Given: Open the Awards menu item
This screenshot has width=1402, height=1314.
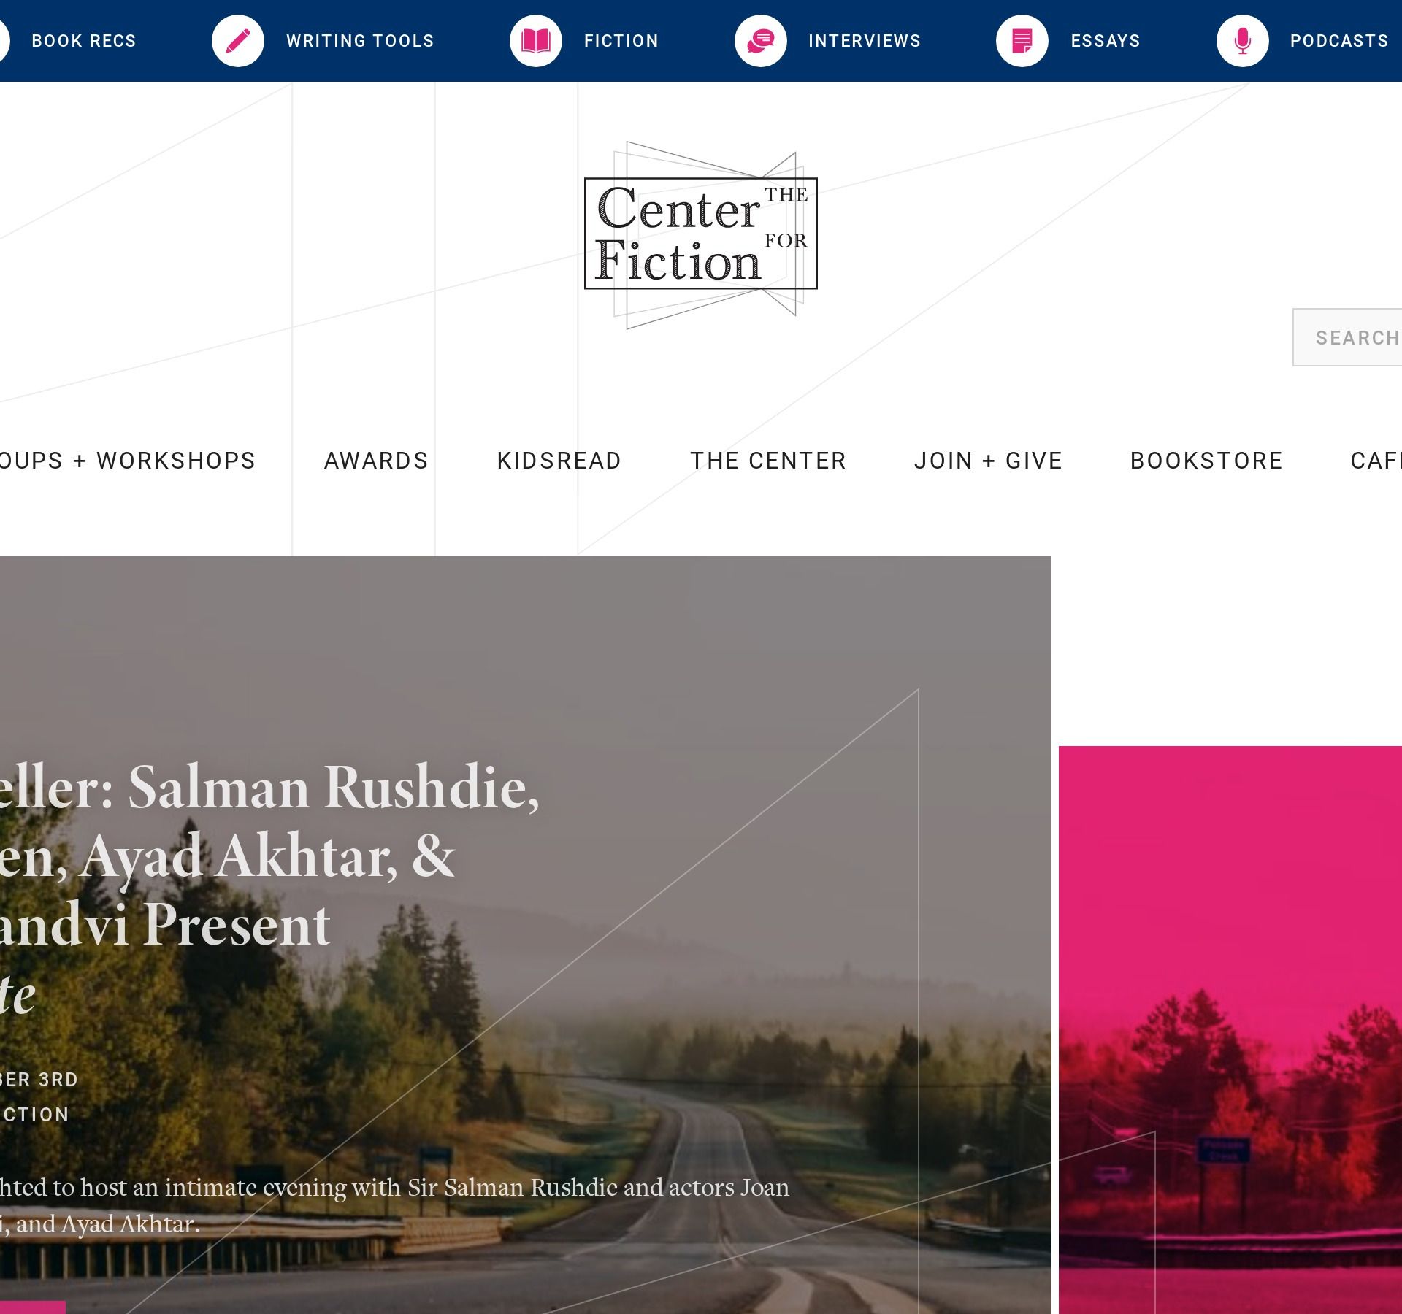Looking at the screenshot, I should tap(376, 461).
